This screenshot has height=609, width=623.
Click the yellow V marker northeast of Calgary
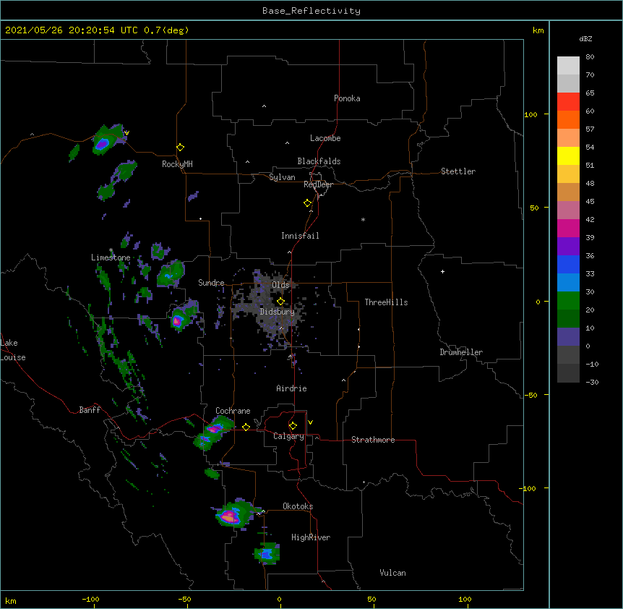point(310,422)
